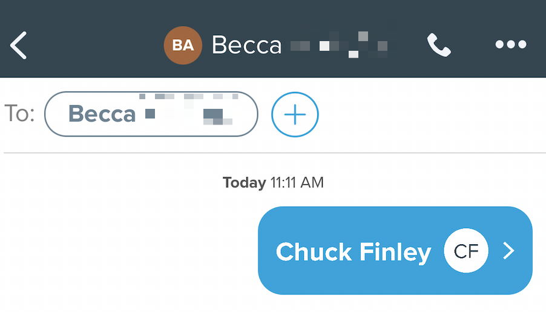Tap the blurred surname in the header
Viewport: 546px width, 312px height.
(x=339, y=45)
